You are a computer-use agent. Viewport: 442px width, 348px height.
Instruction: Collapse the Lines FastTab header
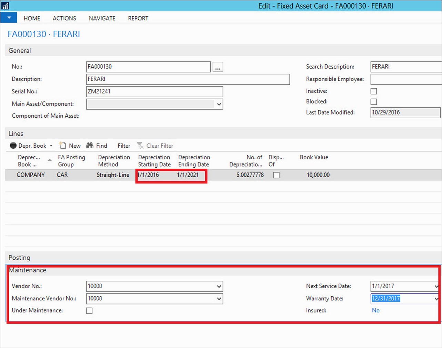tap(223, 133)
